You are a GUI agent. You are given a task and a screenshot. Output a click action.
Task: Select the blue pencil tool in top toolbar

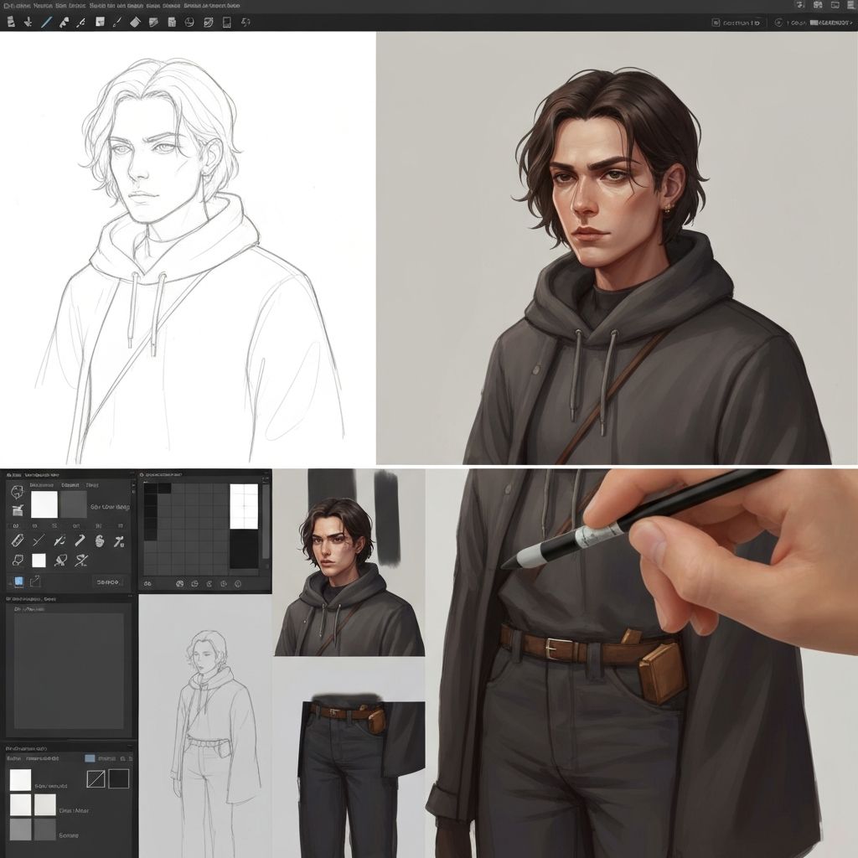47,23
